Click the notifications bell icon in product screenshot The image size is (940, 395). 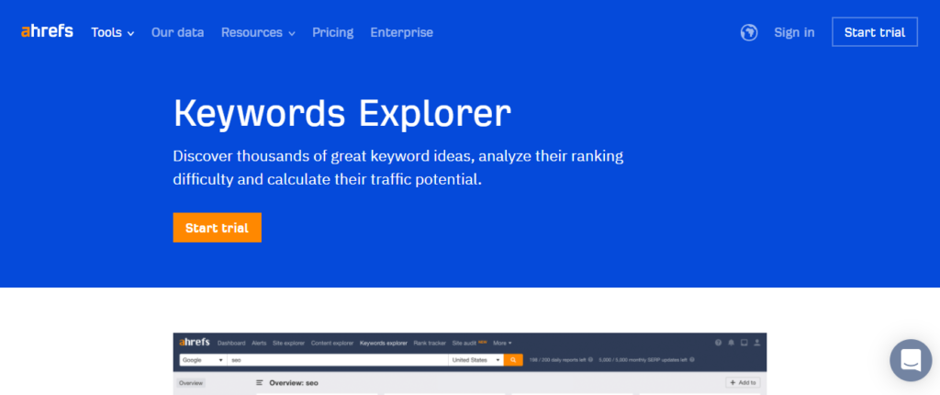(x=731, y=343)
